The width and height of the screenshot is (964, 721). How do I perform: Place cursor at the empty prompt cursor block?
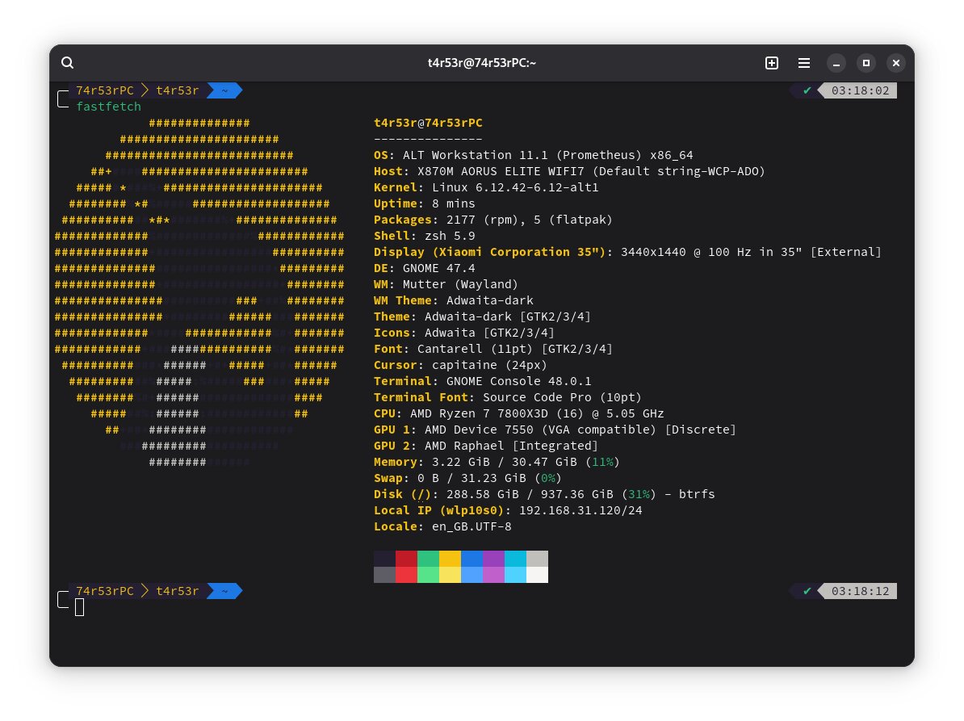coord(80,607)
